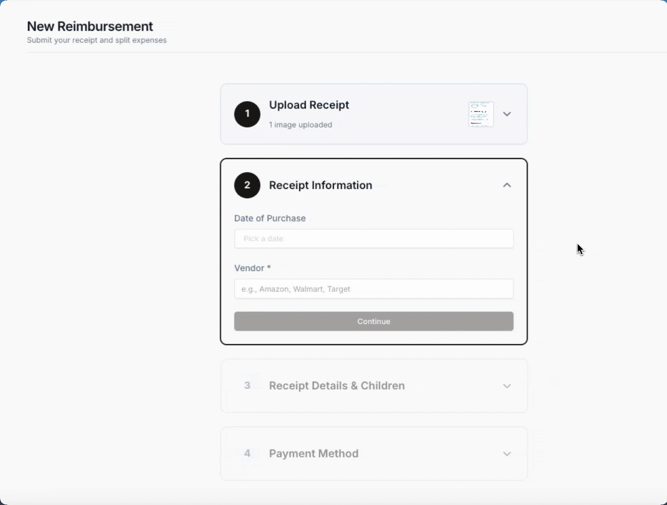Expand the Payment Method chevron
Image resolution: width=667 pixels, height=505 pixels.
pyautogui.click(x=507, y=454)
